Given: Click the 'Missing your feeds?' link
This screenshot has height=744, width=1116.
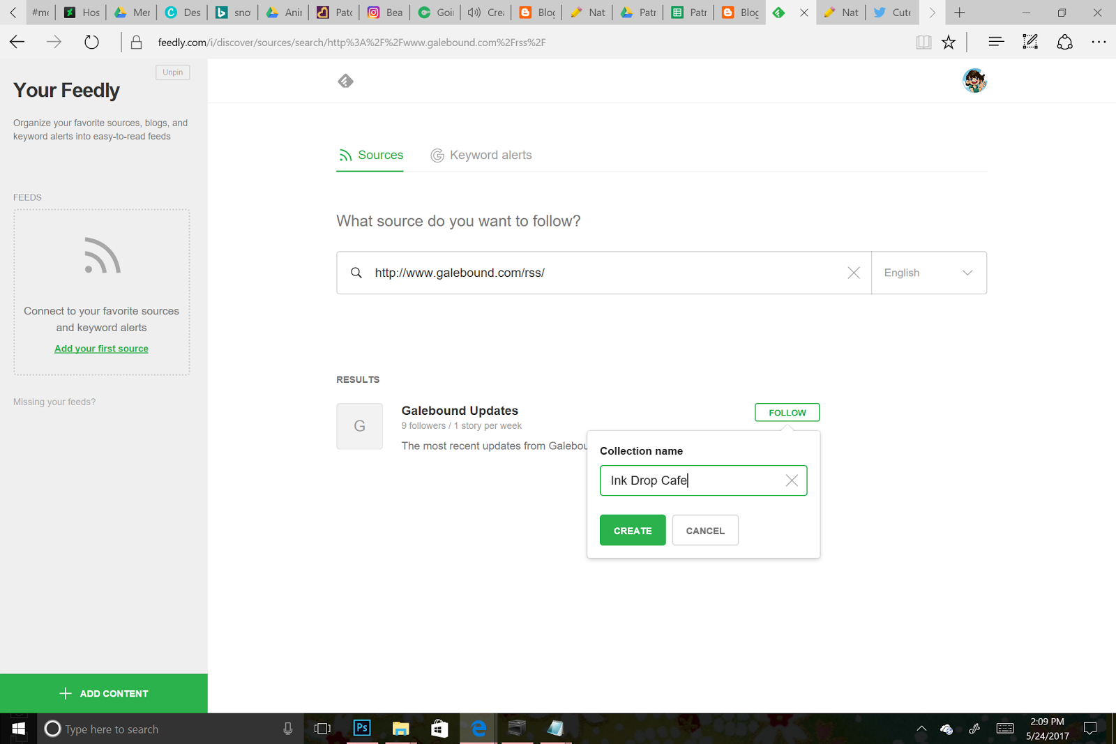Looking at the screenshot, I should point(54,402).
